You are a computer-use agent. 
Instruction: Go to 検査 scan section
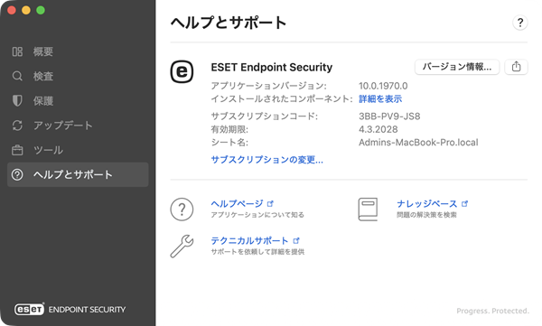(x=78, y=76)
